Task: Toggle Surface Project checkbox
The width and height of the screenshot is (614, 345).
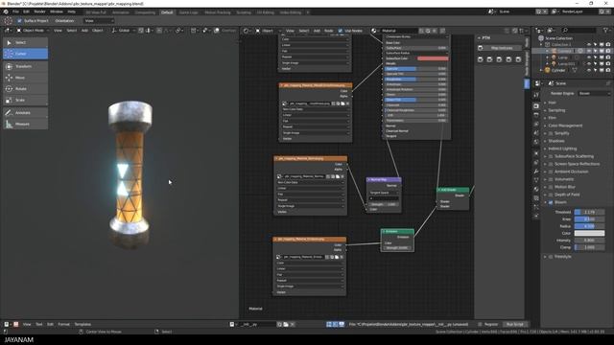Action: (20, 21)
